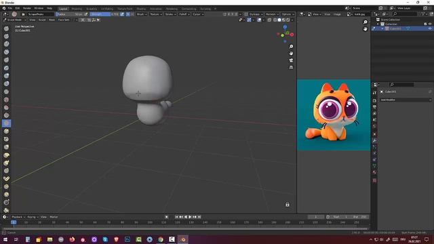Screen dimensions: 434x244
Task: Open the Remesh dropdown
Action: pos(272,14)
